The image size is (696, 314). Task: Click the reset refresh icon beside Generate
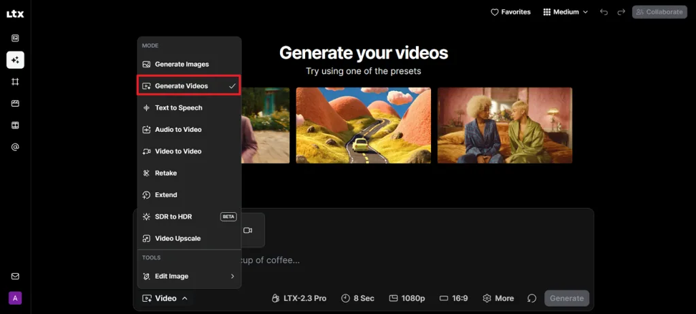click(532, 298)
